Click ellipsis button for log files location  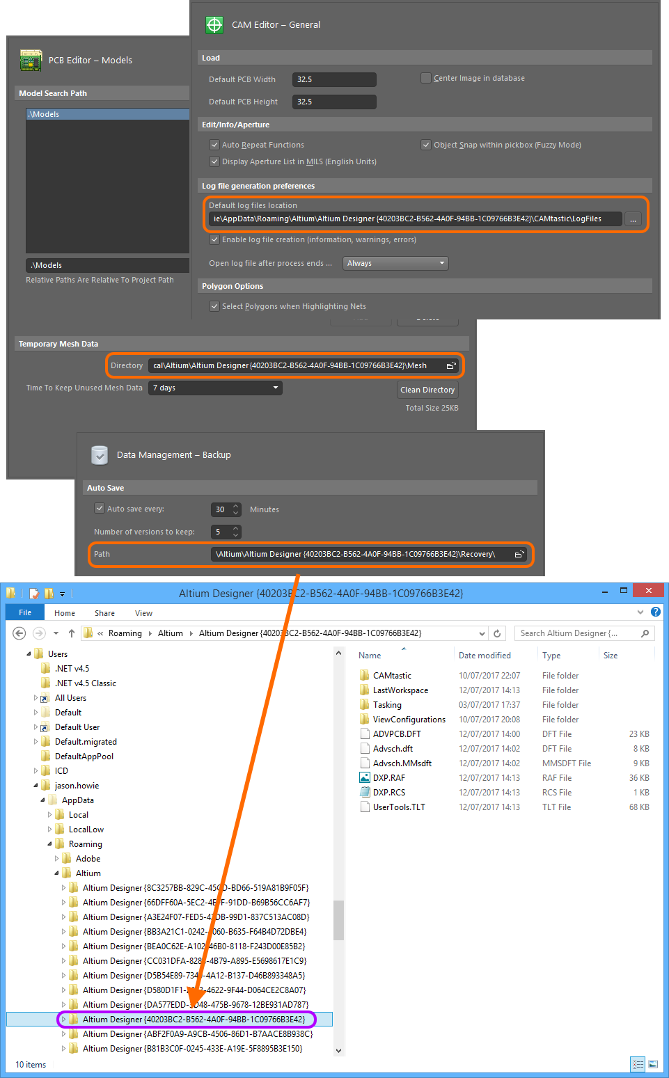[x=633, y=219]
